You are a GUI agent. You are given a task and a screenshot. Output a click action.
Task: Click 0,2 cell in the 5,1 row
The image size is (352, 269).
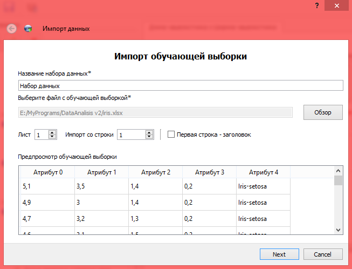[x=210, y=186]
